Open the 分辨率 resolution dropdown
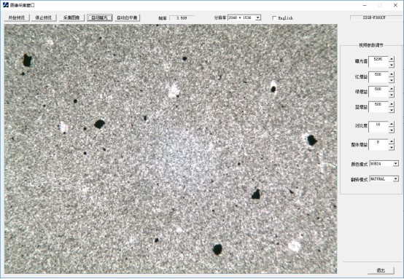 [258, 17]
